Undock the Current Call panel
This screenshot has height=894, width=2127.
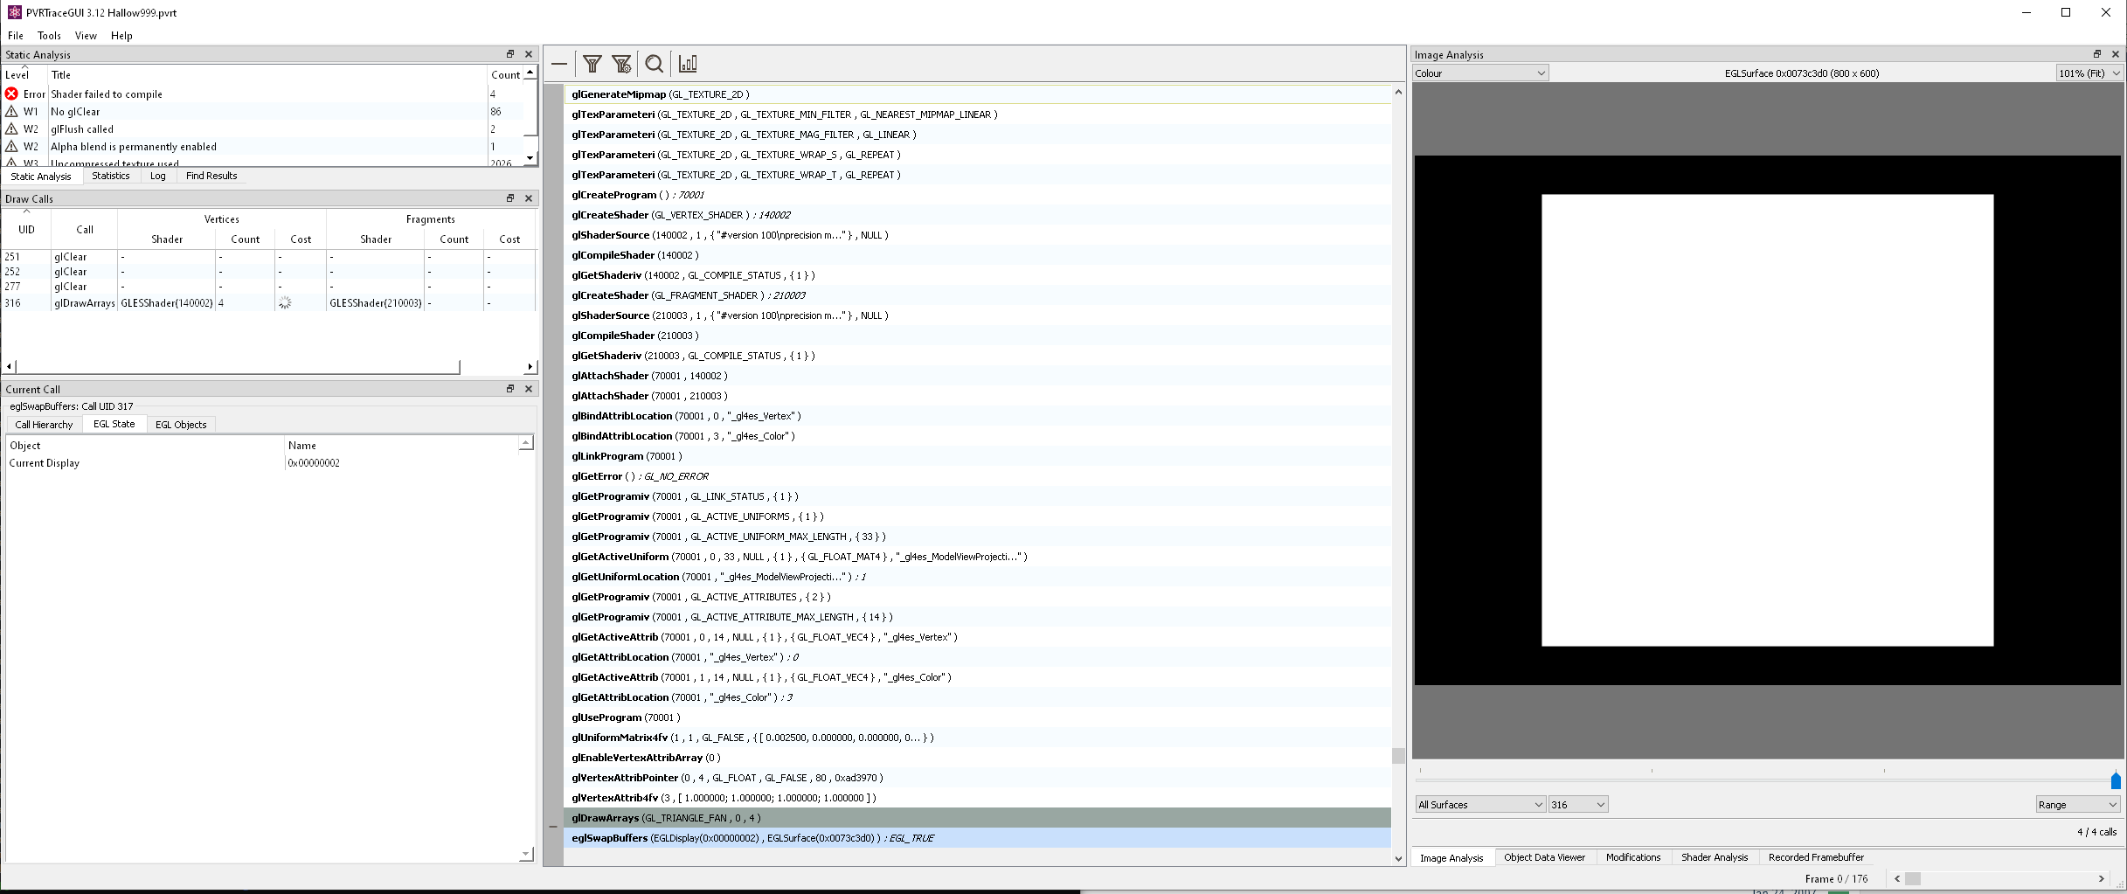[510, 389]
